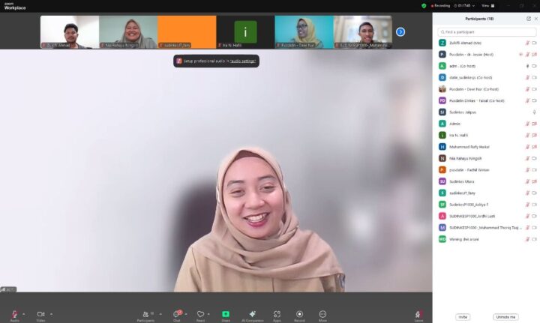Image resolution: width=540 pixels, height=323 pixels.
Task: Open the More options ellipsis icon
Action: [x=322, y=314]
